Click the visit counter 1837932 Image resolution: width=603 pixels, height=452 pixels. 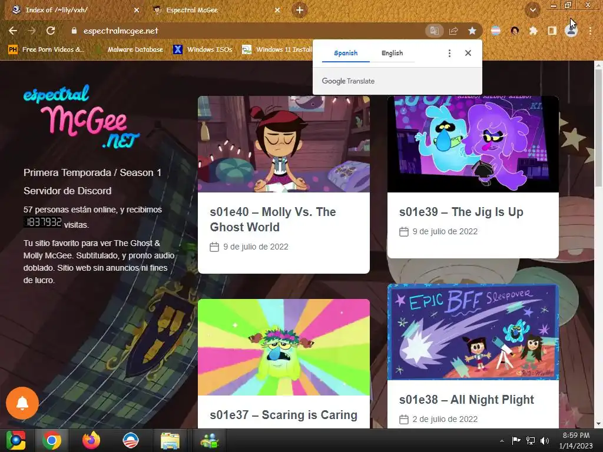(x=42, y=222)
